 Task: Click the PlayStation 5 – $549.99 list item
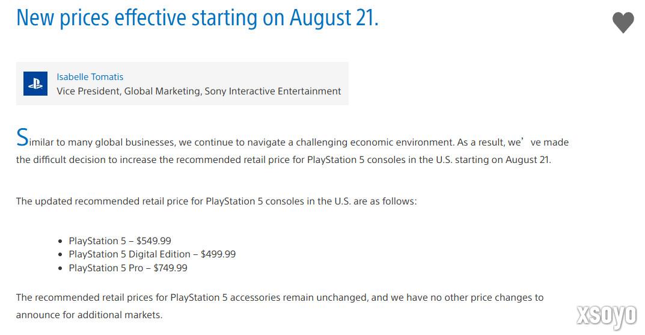(120, 241)
